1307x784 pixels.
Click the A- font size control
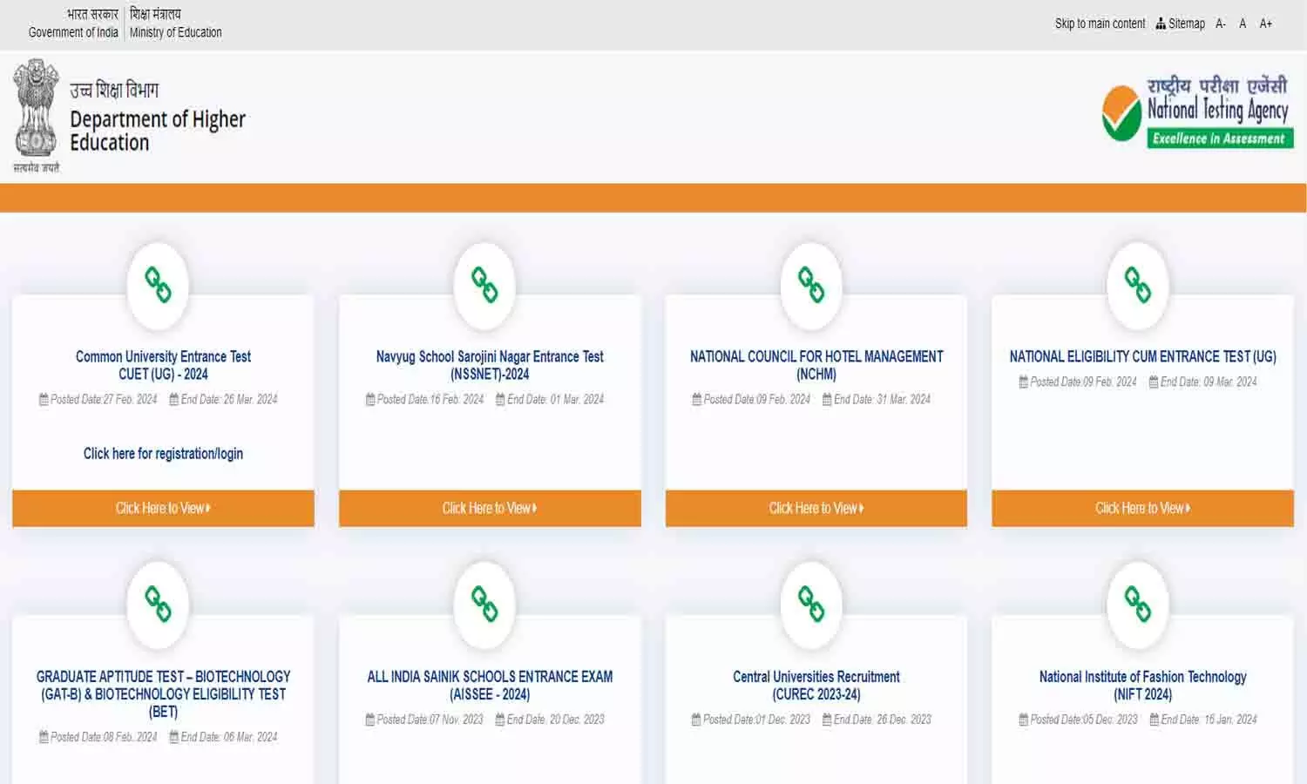[x=1221, y=24]
